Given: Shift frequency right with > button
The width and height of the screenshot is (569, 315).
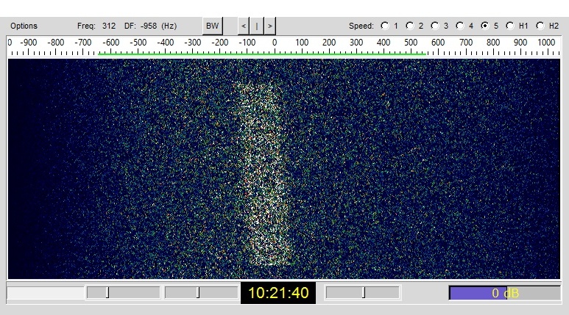Looking at the screenshot, I should [270, 26].
